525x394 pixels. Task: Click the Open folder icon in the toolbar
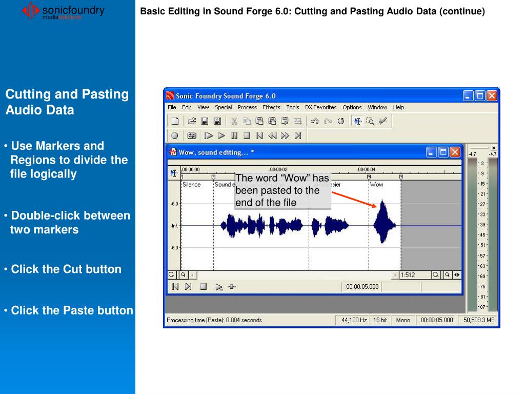pos(192,121)
